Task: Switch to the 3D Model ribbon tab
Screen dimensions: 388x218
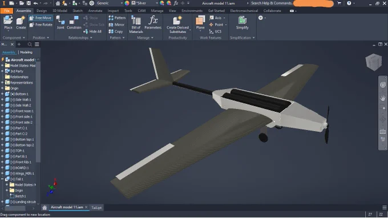Action: 60,11
